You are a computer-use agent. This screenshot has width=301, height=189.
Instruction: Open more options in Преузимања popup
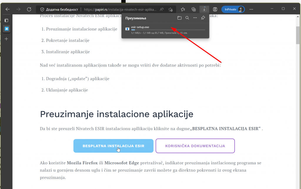(195, 18)
